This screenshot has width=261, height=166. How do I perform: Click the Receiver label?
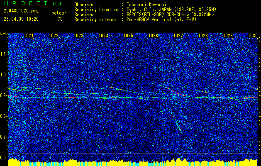click(x=84, y=15)
